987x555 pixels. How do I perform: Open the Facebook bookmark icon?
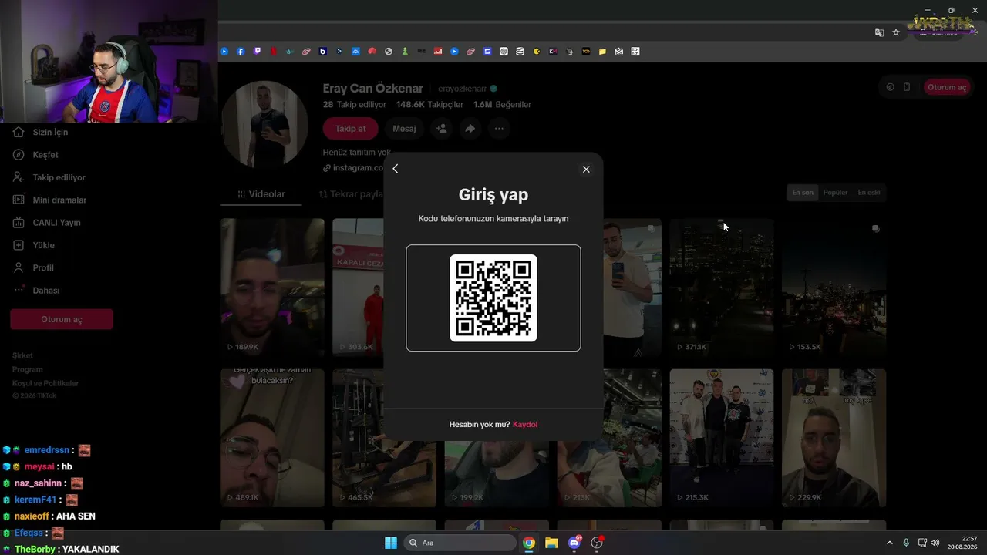pos(241,52)
